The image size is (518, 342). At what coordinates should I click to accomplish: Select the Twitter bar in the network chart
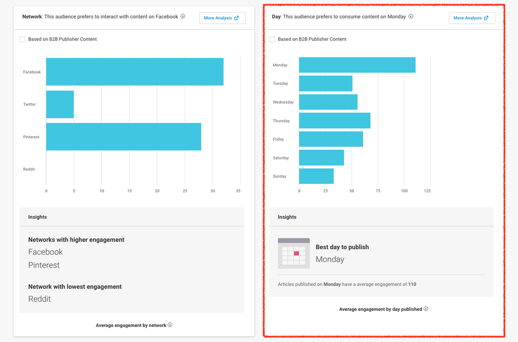pos(60,104)
